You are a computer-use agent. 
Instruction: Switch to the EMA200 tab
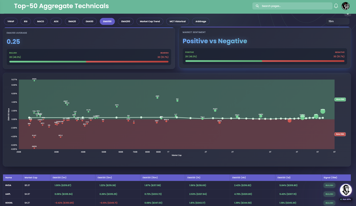(126, 21)
